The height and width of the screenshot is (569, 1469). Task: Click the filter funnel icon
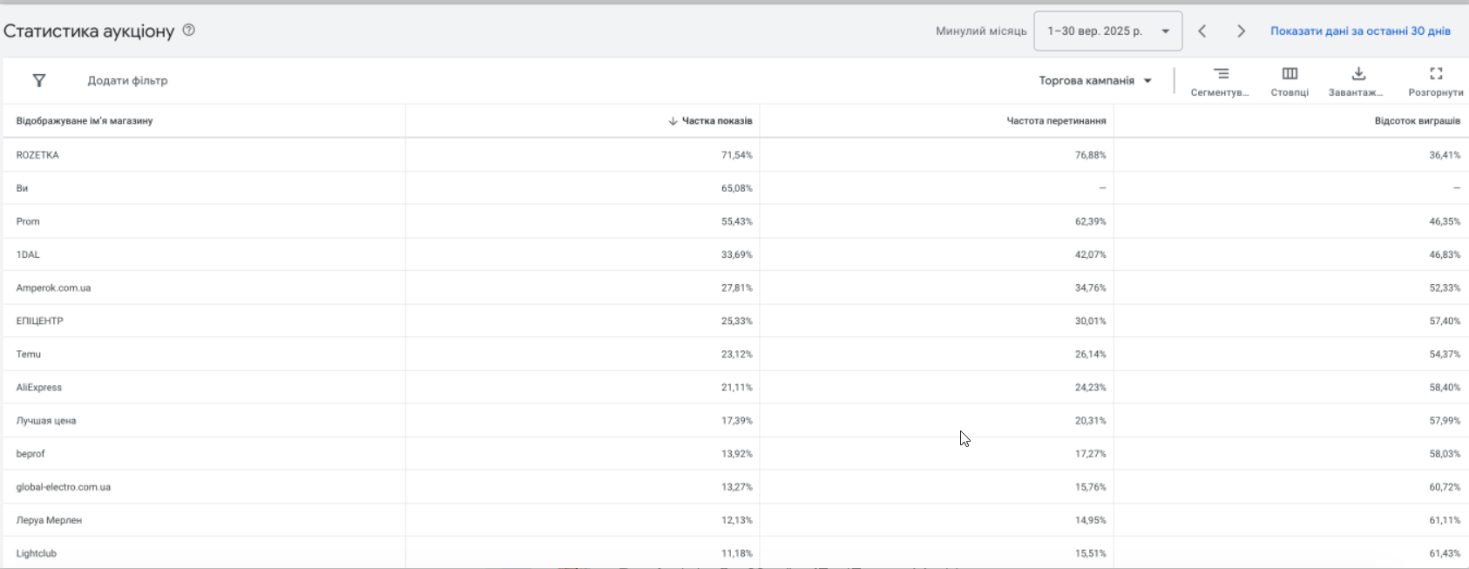click(x=39, y=81)
